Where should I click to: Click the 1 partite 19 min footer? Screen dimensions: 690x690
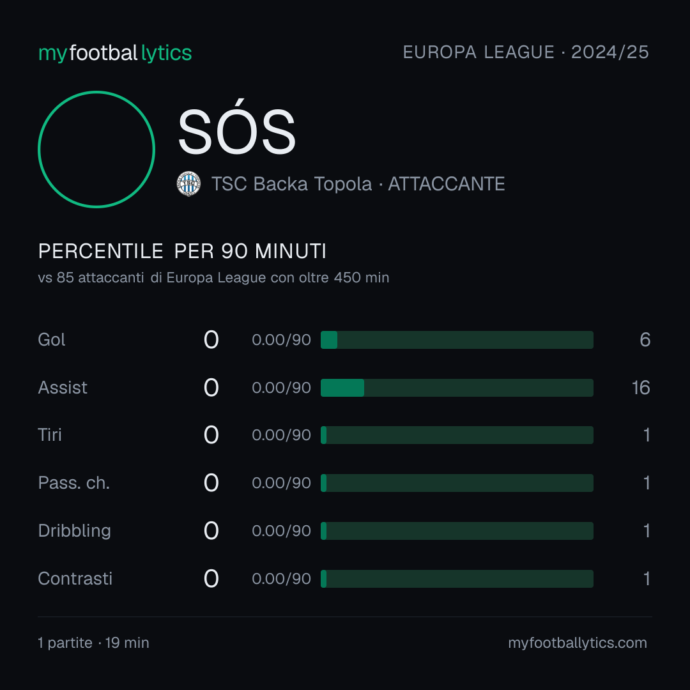tap(94, 643)
